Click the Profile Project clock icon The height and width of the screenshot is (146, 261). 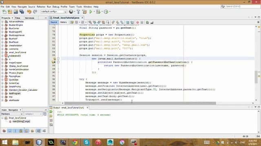click(x=106, y=12)
